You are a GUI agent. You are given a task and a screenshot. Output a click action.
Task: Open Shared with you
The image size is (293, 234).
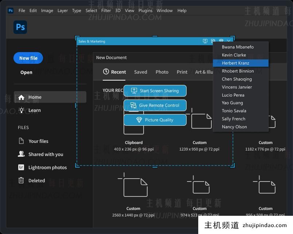tap(46, 155)
